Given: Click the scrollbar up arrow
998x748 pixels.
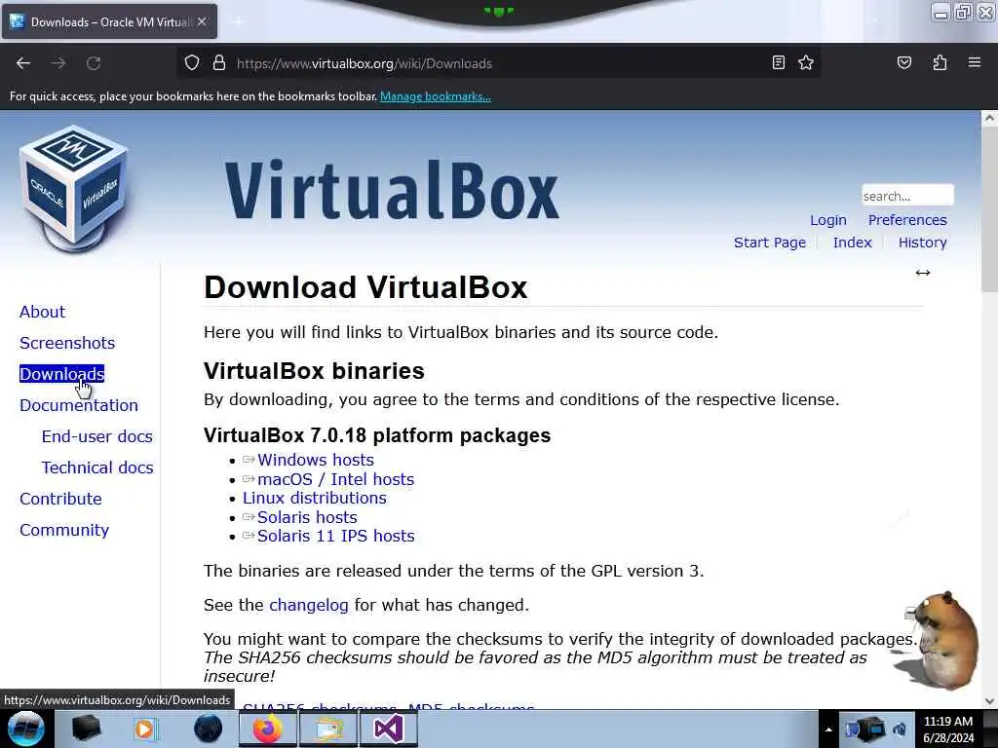Looking at the screenshot, I should [989, 118].
